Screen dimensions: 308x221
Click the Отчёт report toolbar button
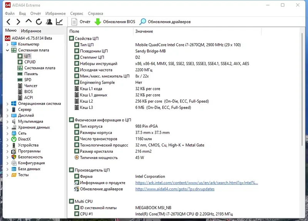[81, 22]
